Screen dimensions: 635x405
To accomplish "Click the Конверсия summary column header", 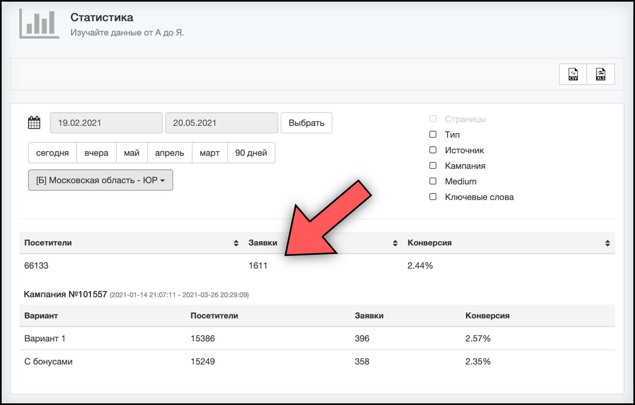I will point(429,243).
